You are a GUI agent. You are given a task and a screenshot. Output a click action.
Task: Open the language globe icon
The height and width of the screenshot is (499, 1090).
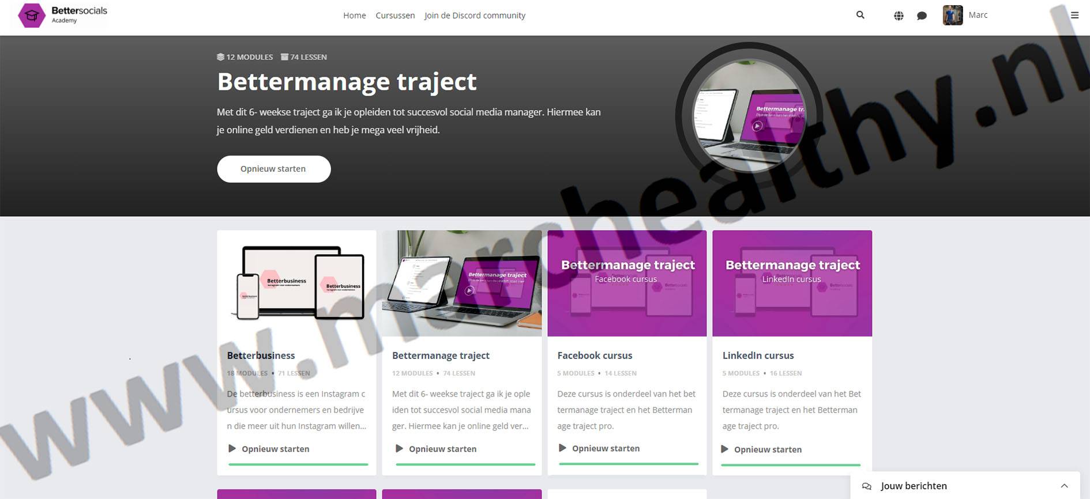tap(899, 16)
